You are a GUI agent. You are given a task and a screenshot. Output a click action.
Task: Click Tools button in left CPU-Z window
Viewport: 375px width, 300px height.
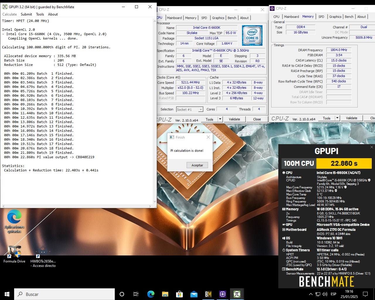click(x=209, y=119)
